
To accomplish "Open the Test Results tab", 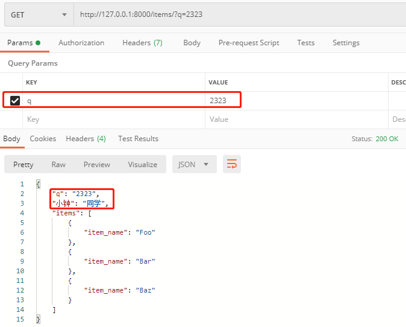I will click(x=138, y=139).
